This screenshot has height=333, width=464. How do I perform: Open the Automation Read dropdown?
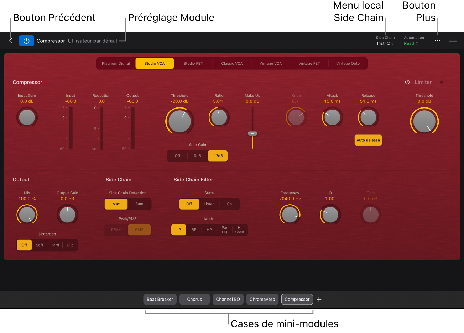(411, 43)
